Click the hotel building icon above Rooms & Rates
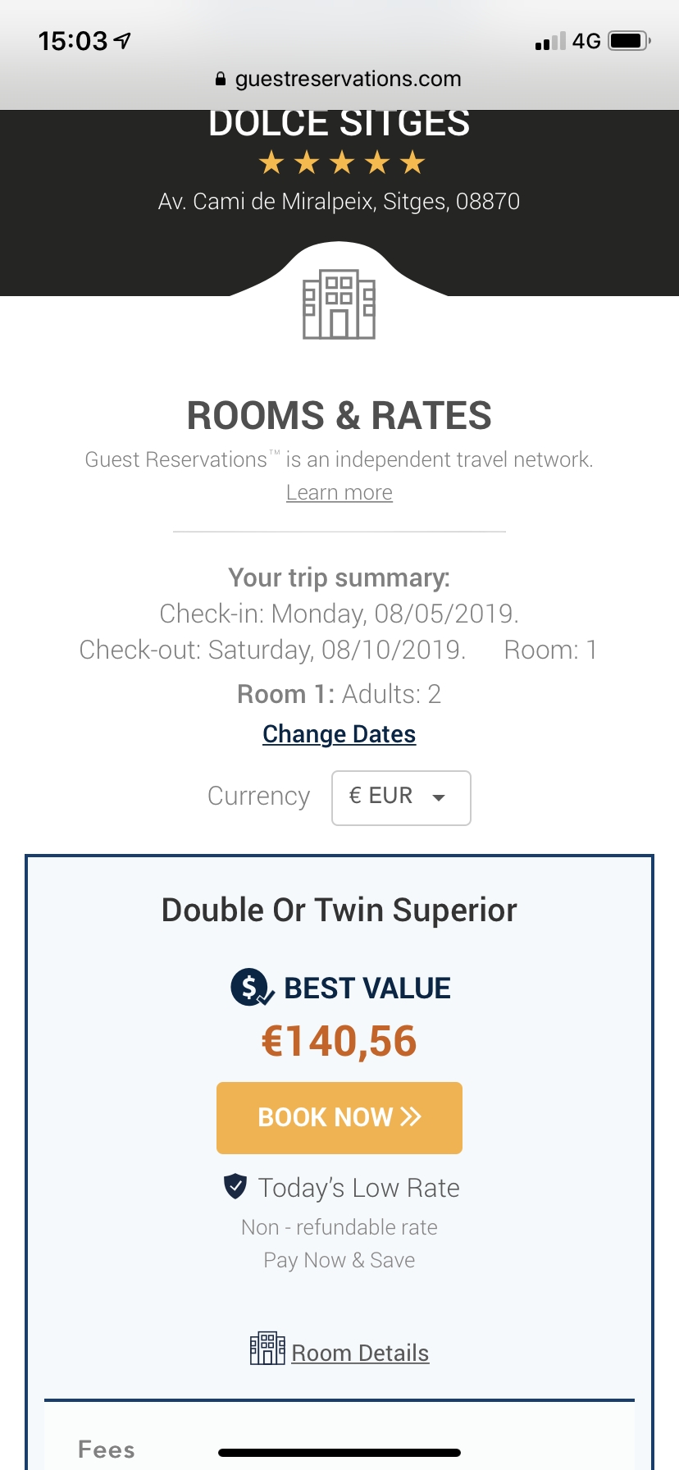Image resolution: width=679 pixels, height=1470 pixels. click(339, 305)
